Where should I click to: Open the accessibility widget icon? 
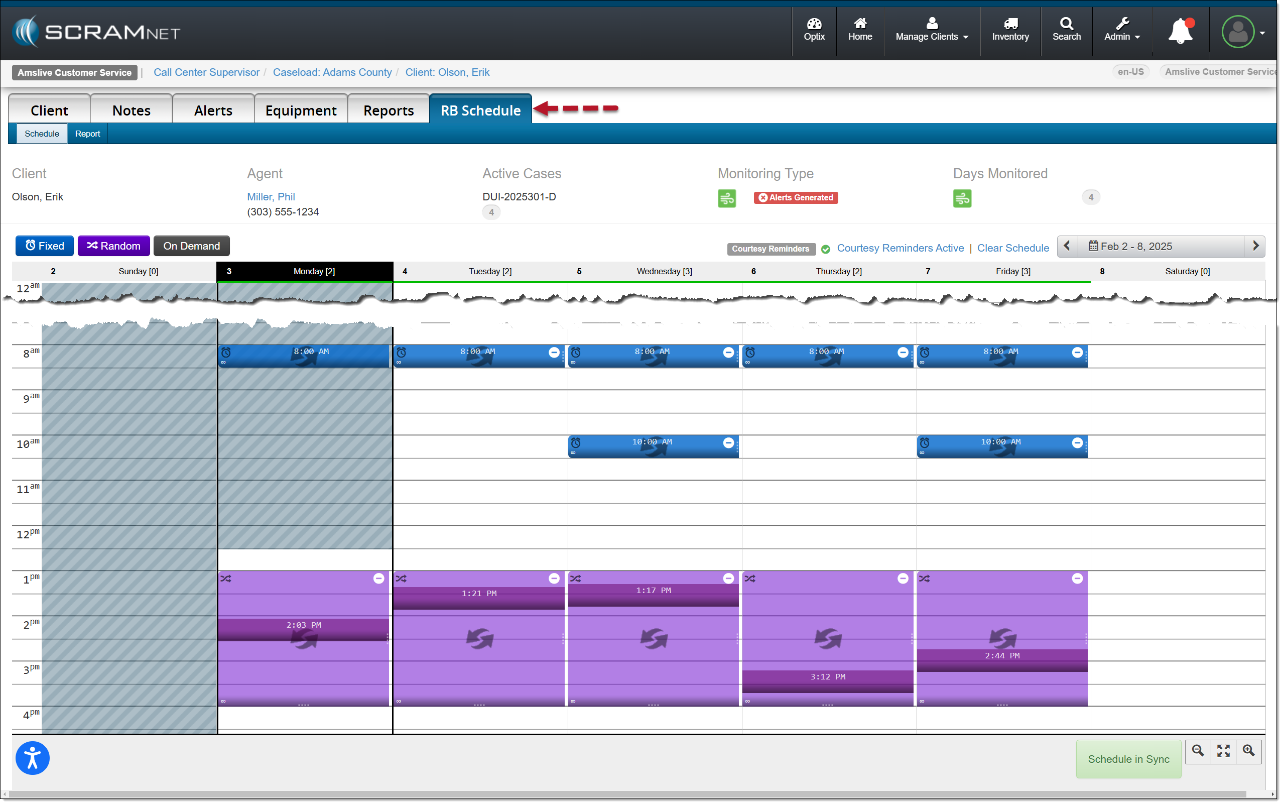[33, 758]
